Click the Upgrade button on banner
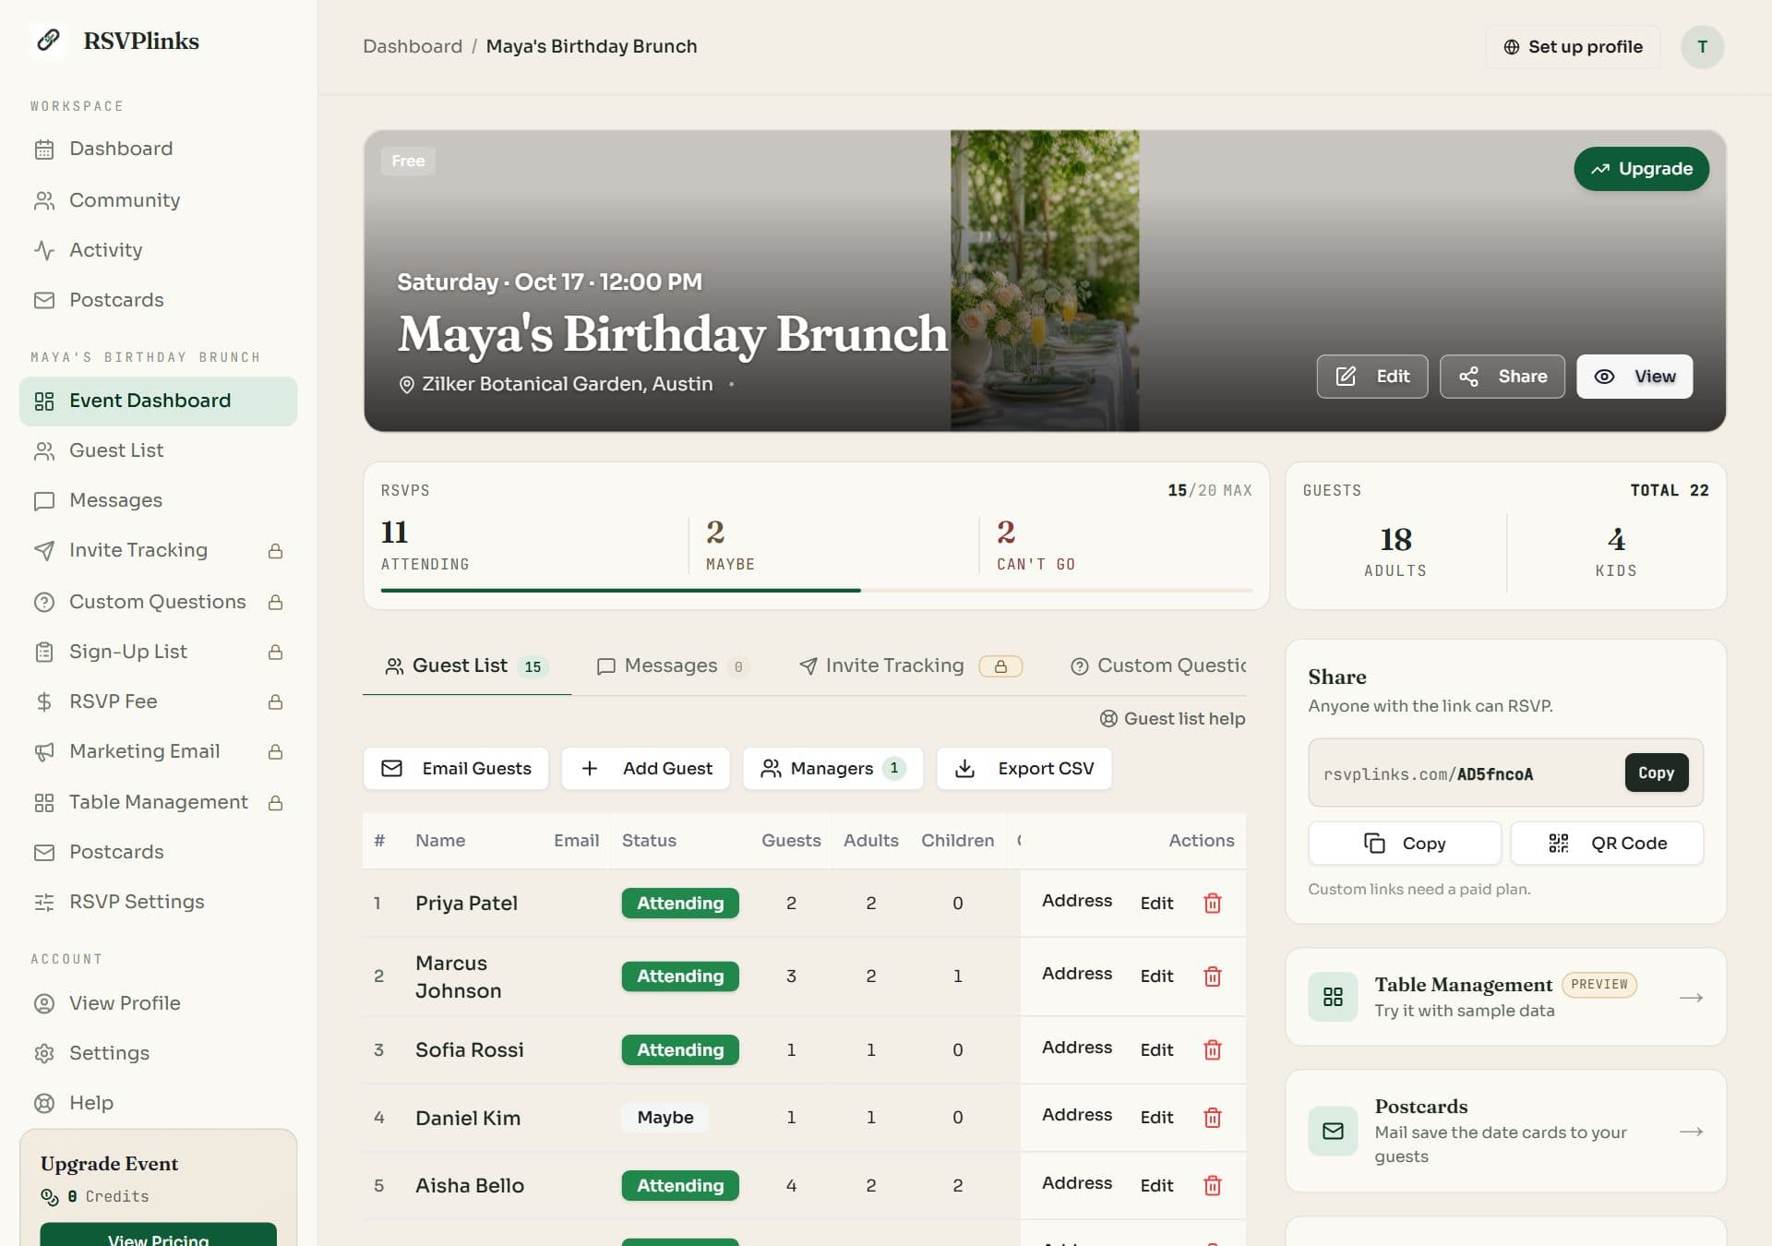The width and height of the screenshot is (1772, 1246). point(1641,169)
